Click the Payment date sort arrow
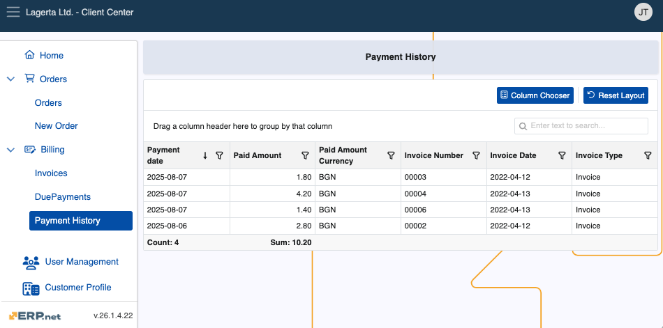Viewport: 663px width, 328px height. click(x=205, y=155)
